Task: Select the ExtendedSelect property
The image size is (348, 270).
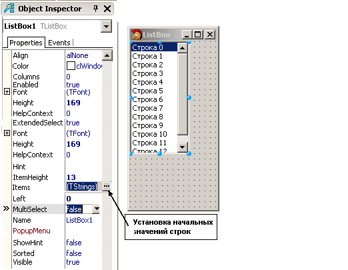Action: [38, 123]
